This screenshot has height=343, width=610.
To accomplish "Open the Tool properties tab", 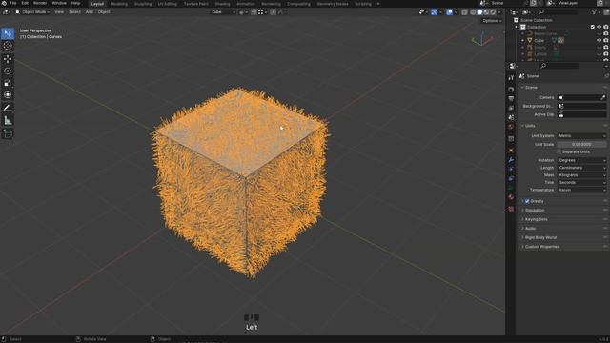I will [511, 78].
